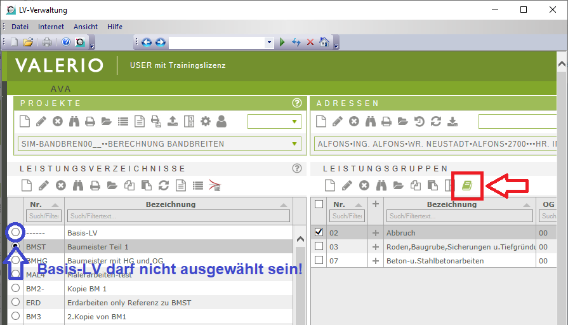Click the refresh icon in Leistungsverzeichnisse toolbar
The width and height of the screenshot is (568, 325).
163,185
